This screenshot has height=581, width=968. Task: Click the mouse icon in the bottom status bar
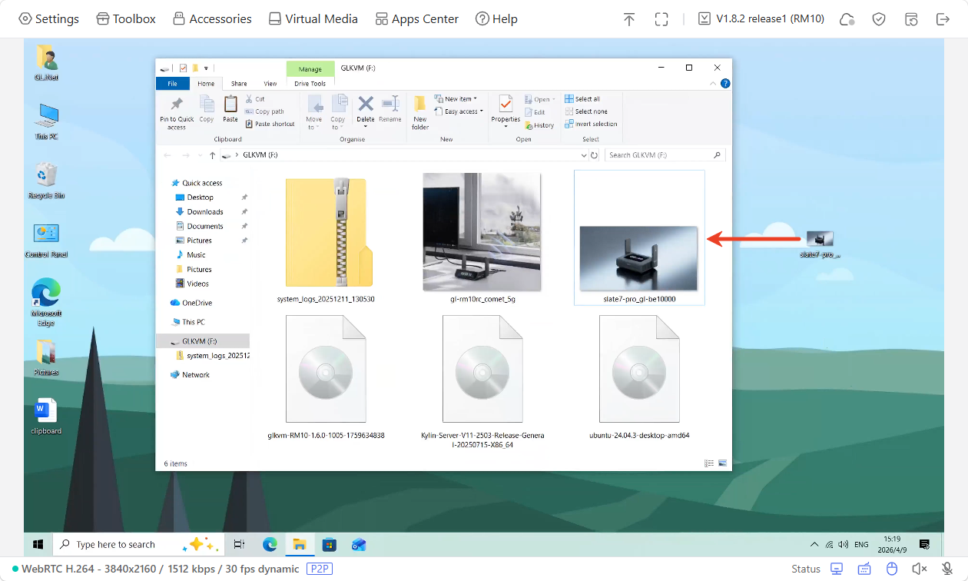[x=892, y=569]
